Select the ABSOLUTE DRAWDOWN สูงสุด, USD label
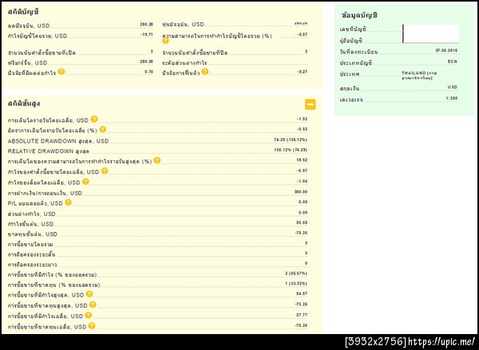479x350 pixels. pos(58,141)
